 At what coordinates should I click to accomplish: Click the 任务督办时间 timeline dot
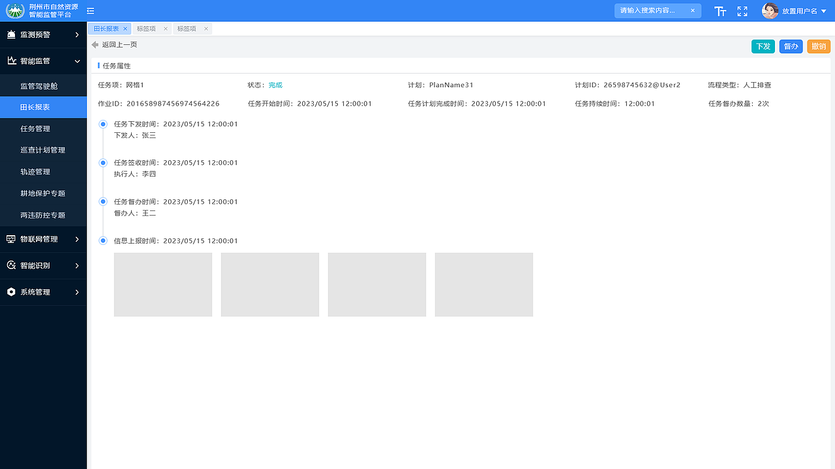click(x=103, y=201)
